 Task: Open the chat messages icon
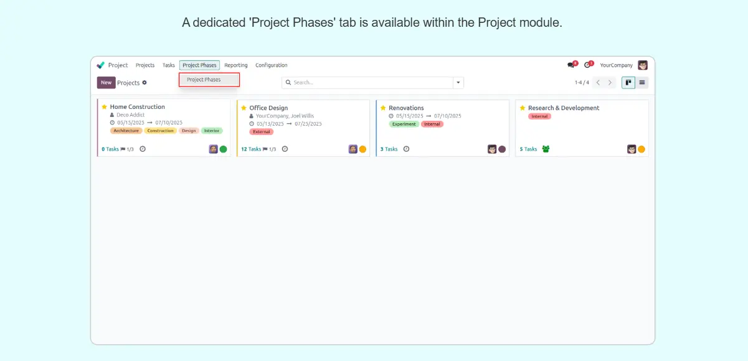click(x=571, y=65)
